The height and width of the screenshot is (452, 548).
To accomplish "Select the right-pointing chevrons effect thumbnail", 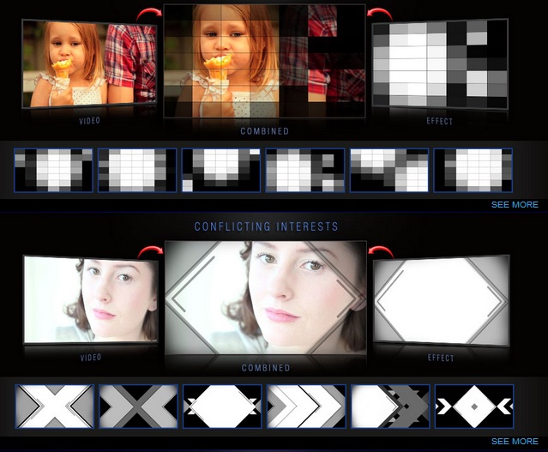I will pyautogui.click(x=306, y=407).
